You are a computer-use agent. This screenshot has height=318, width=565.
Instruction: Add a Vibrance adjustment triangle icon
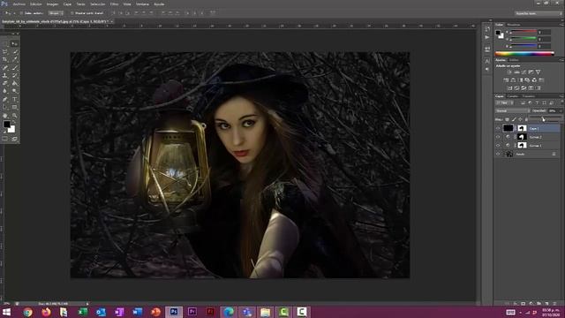point(538,72)
